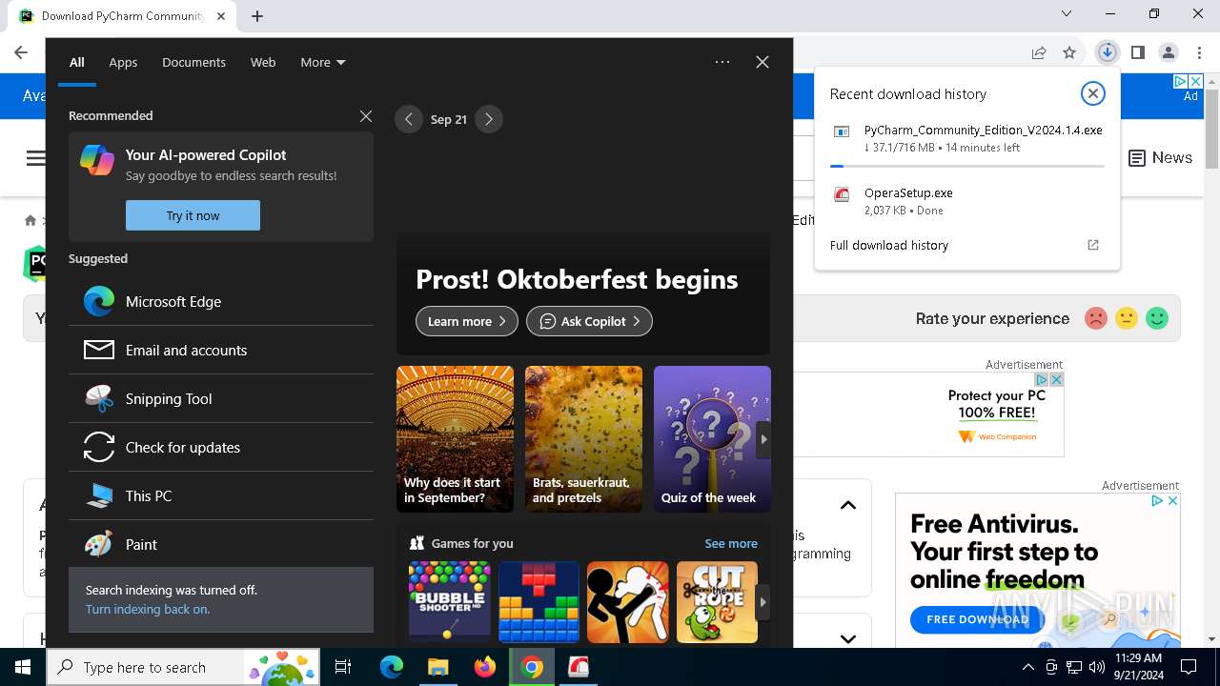The image size is (1220, 686).
Task: Click the Copilot logo icon
Action: pyautogui.click(x=97, y=160)
